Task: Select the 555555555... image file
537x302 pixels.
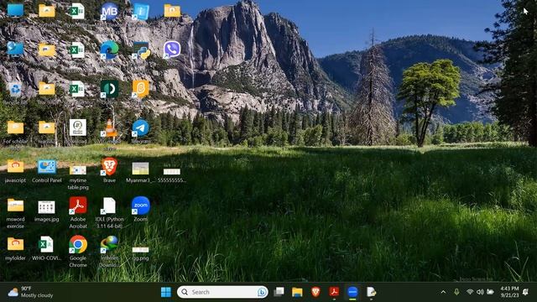Action: click(171, 171)
